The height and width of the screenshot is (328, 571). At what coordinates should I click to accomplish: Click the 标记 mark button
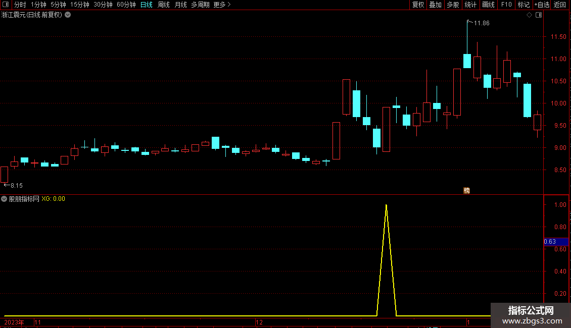[524, 5]
